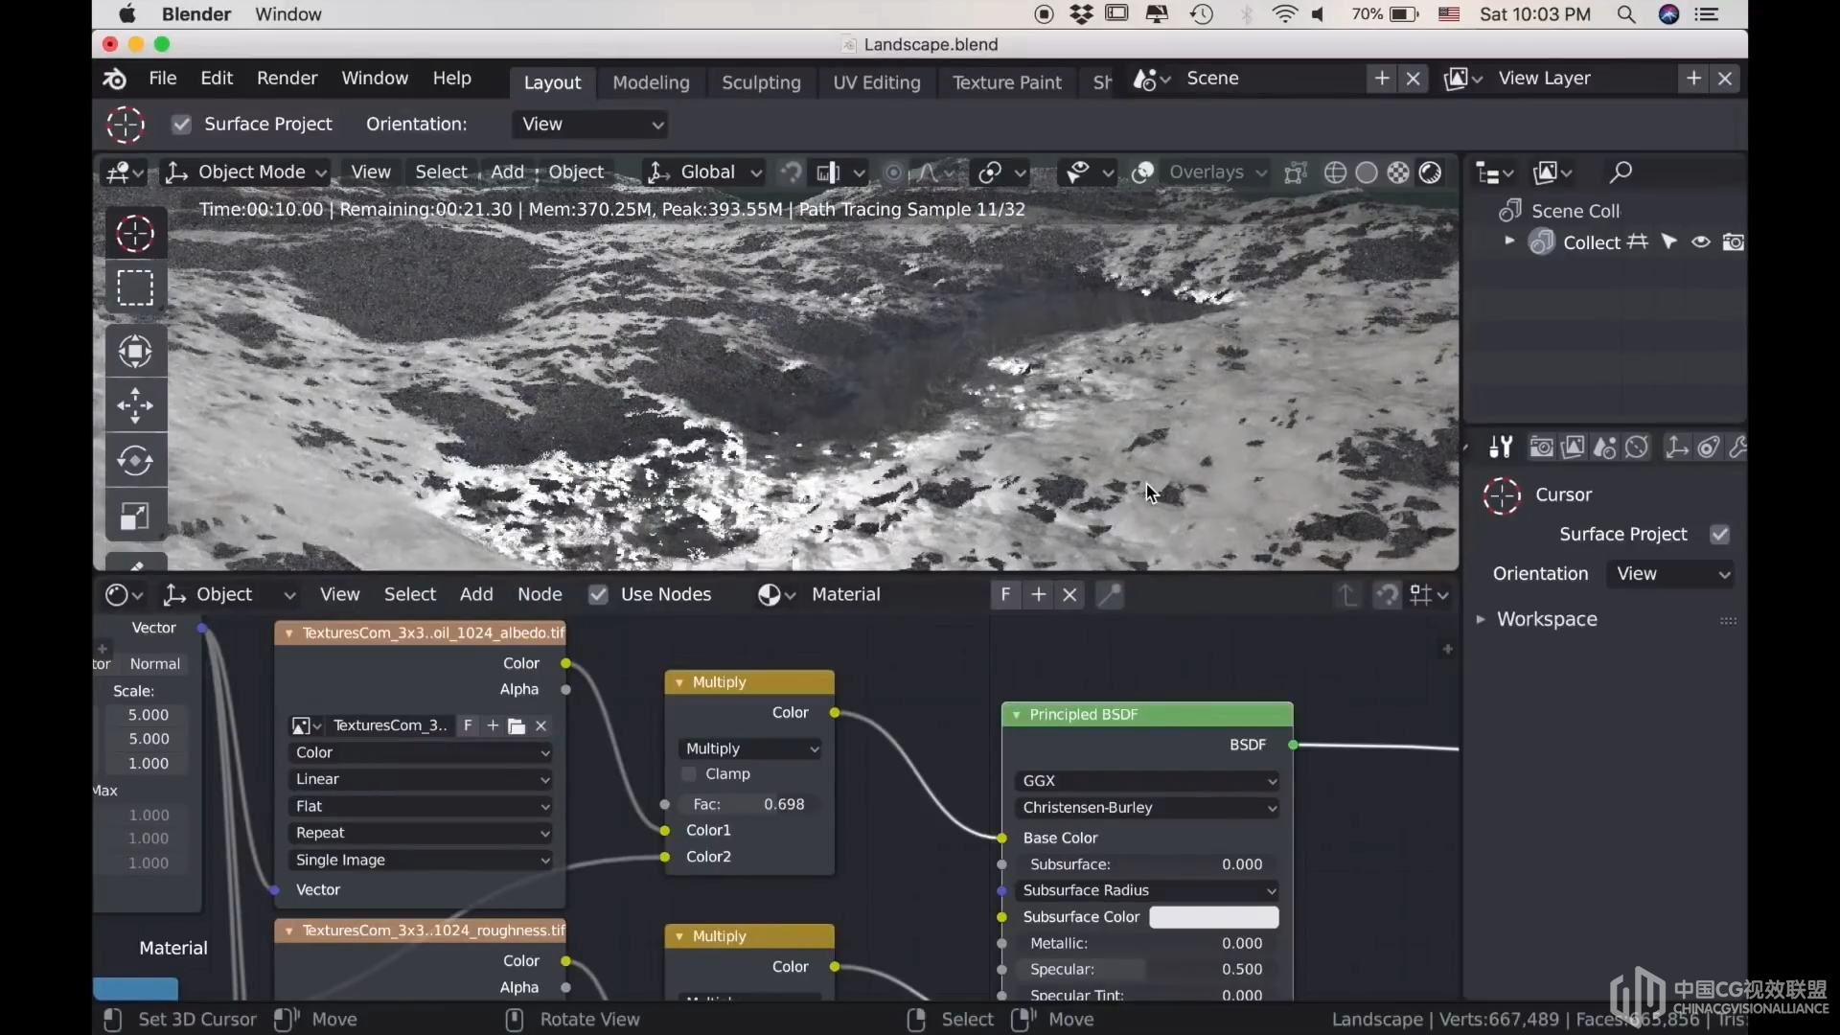Switch to the Modeling workspace tab
Screen dimensions: 1840x1035
click(651, 82)
